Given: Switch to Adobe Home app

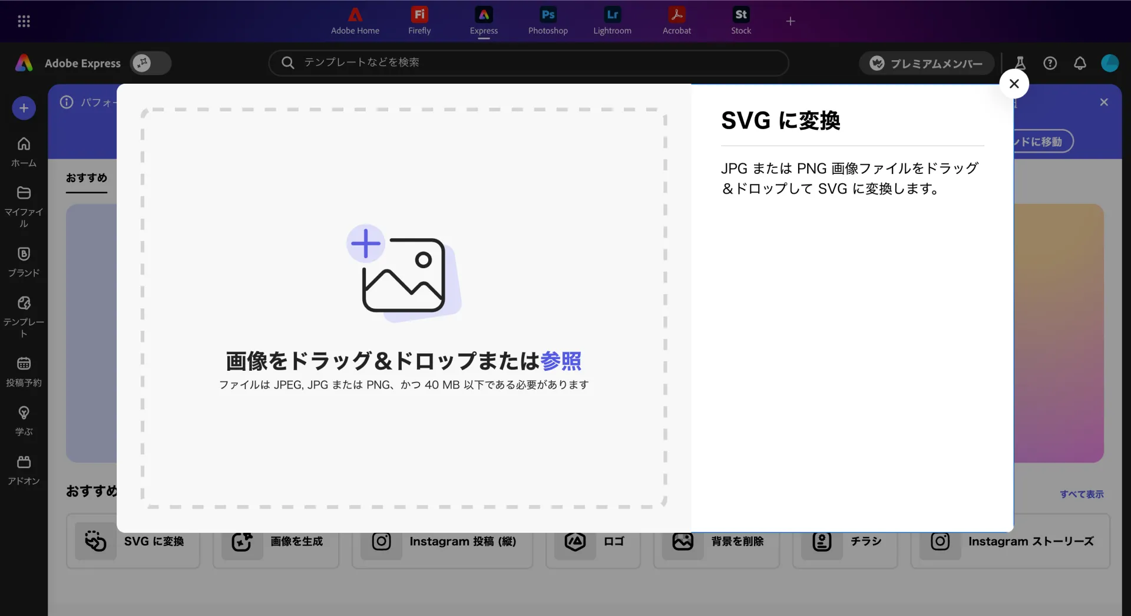Looking at the screenshot, I should 355,21.
